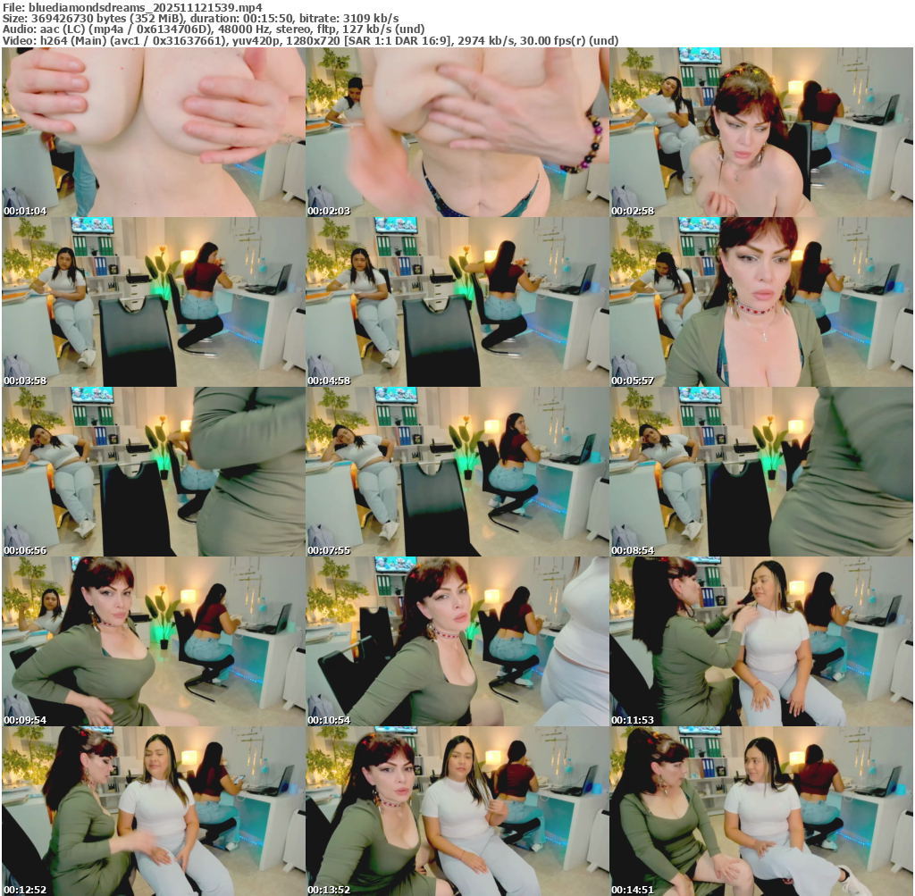The height and width of the screenshot is (896, 915).
Task: Pick the frame at 00:03:58
Action: tap(154, 302)
